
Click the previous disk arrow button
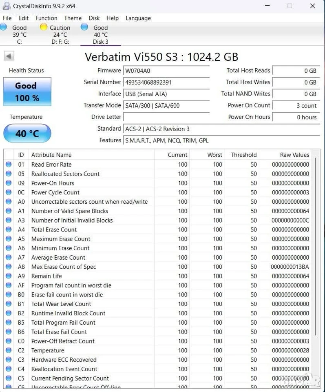[x=9, y=56]
